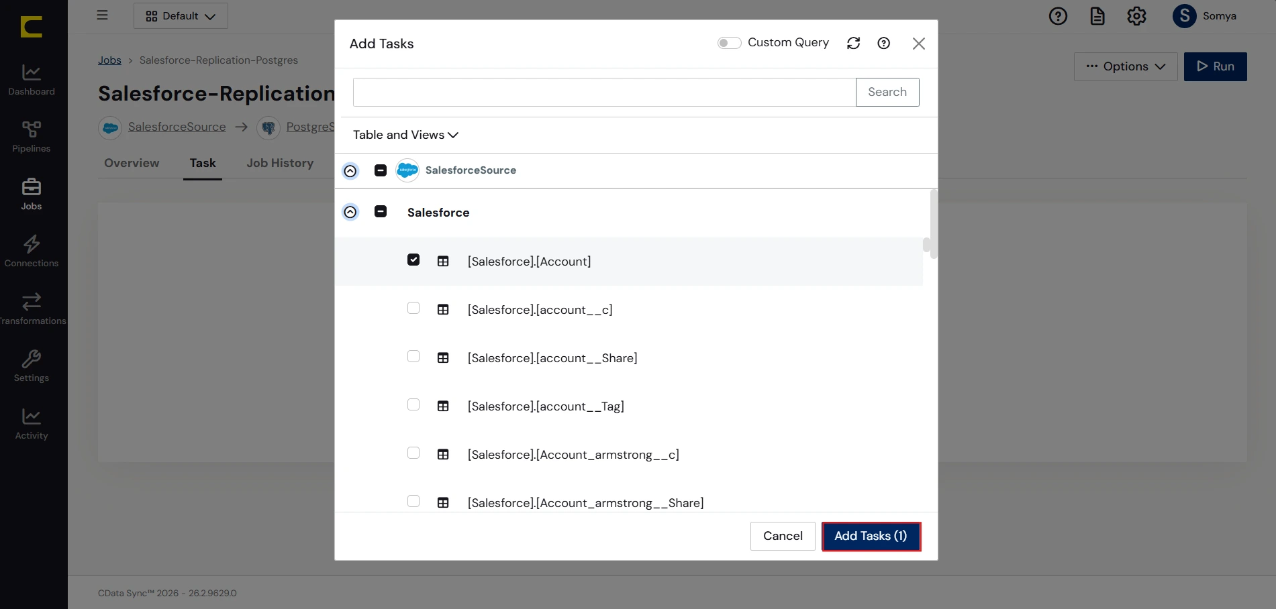Check the [Salesforce].[account__Share] checkbox

[x=413, y=356]
